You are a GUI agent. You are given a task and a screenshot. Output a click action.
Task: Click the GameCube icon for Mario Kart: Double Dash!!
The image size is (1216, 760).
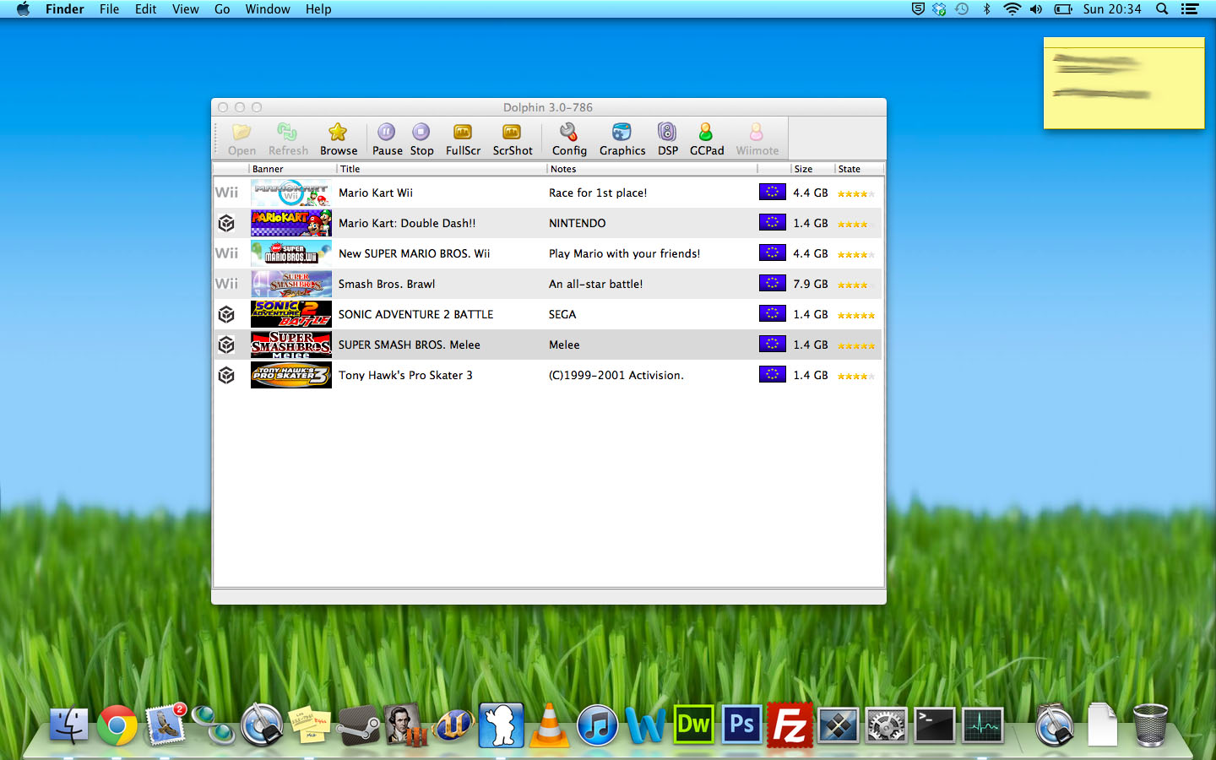coord(226,223)
